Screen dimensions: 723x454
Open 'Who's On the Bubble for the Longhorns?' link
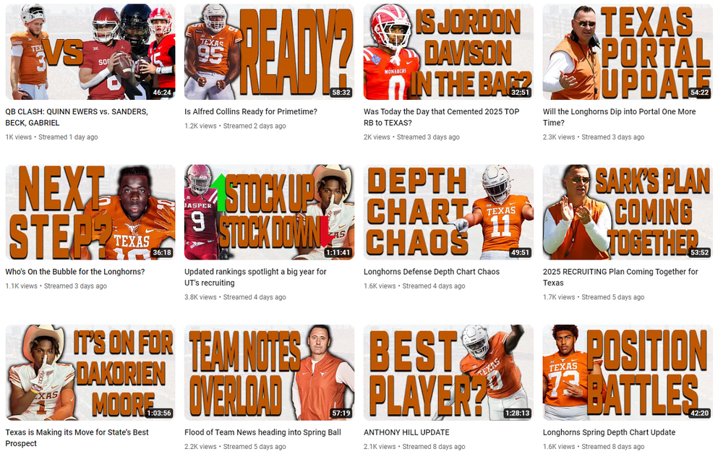pyautogui.click(x=75, y=272)
